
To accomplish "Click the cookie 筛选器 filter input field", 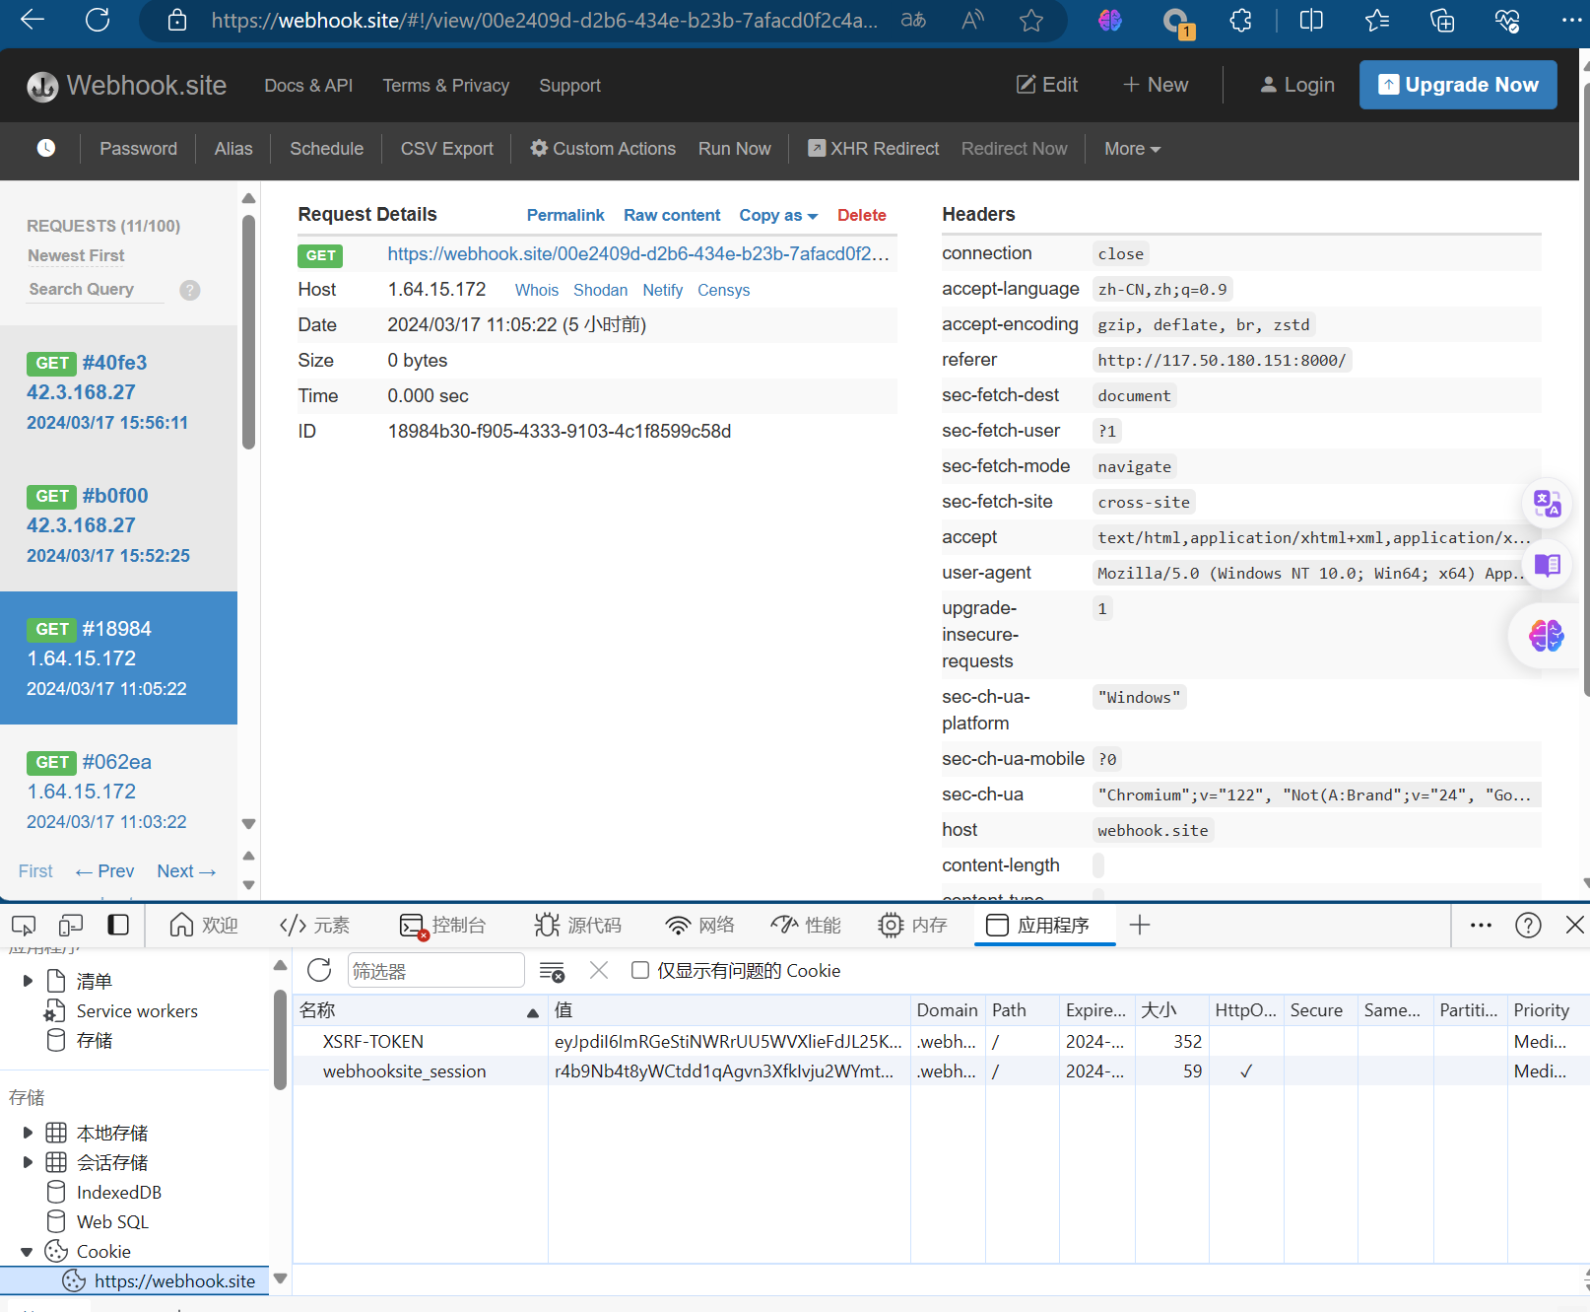I will [x=435, y=970].
